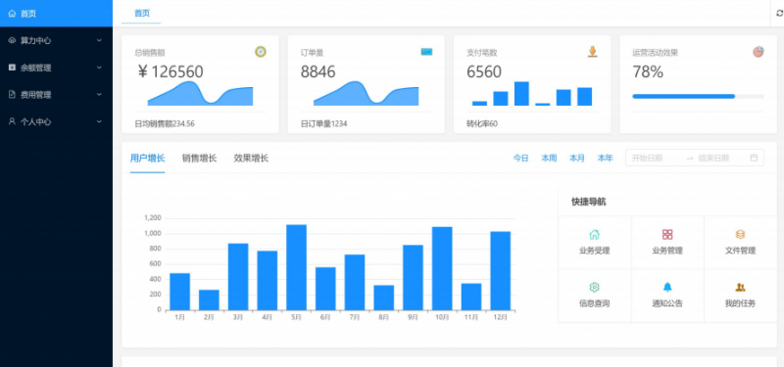Viewport: 784px width, 367px height.
Task: Open 我的任务 people icon shortcut
Action: [741, 287]
